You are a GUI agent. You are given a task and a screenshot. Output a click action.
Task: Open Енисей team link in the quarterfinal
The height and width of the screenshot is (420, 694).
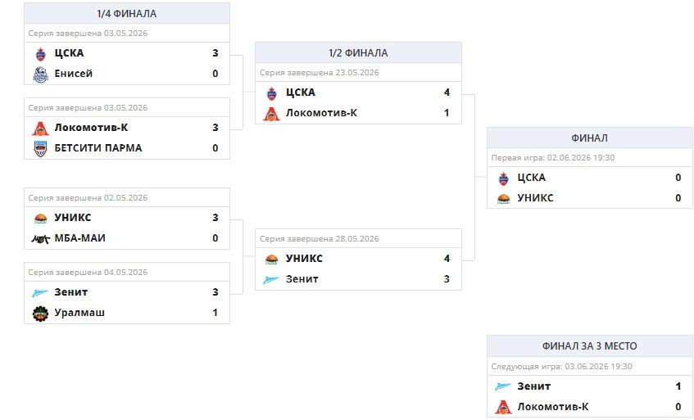coord(74,74)
